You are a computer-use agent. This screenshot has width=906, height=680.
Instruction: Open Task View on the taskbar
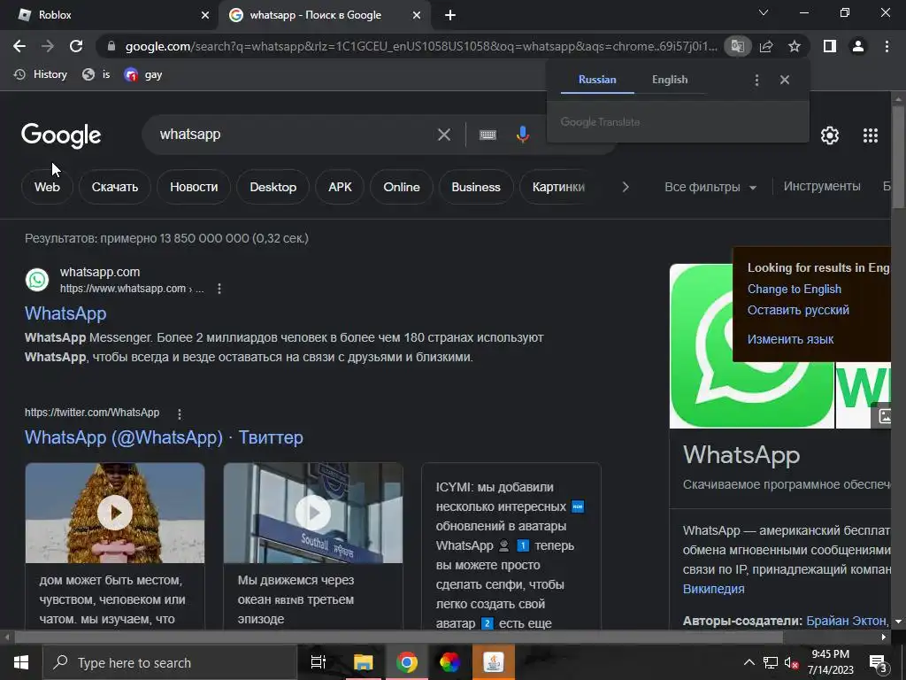pos(319,662)
